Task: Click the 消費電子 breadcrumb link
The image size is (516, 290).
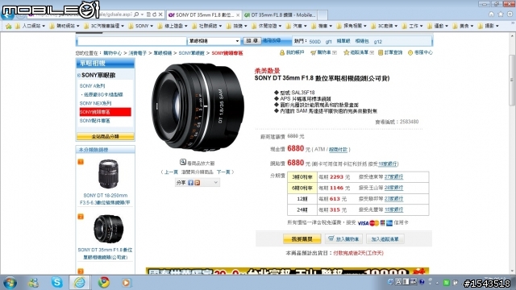Action: 138,53
